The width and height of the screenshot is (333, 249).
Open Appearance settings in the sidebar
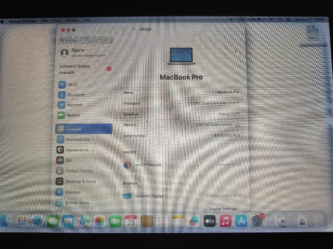pyautogui.click(x=84, y=150)
